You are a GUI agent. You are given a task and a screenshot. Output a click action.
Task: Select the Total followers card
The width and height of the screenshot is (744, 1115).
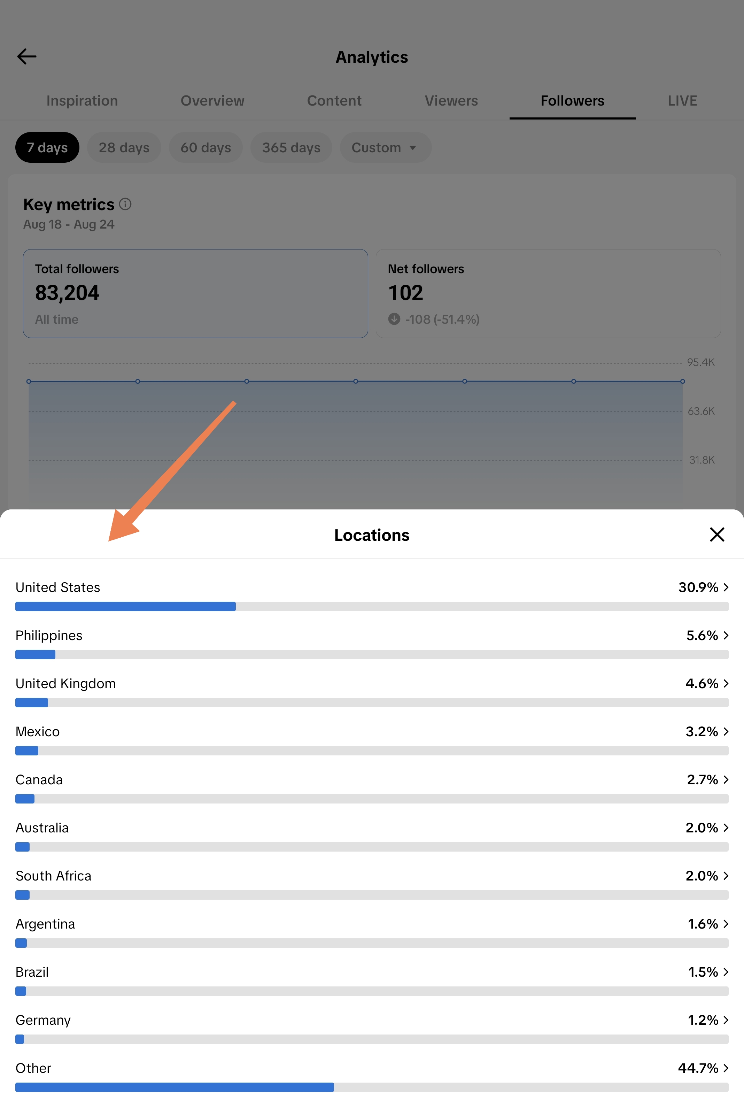point(195,293)
